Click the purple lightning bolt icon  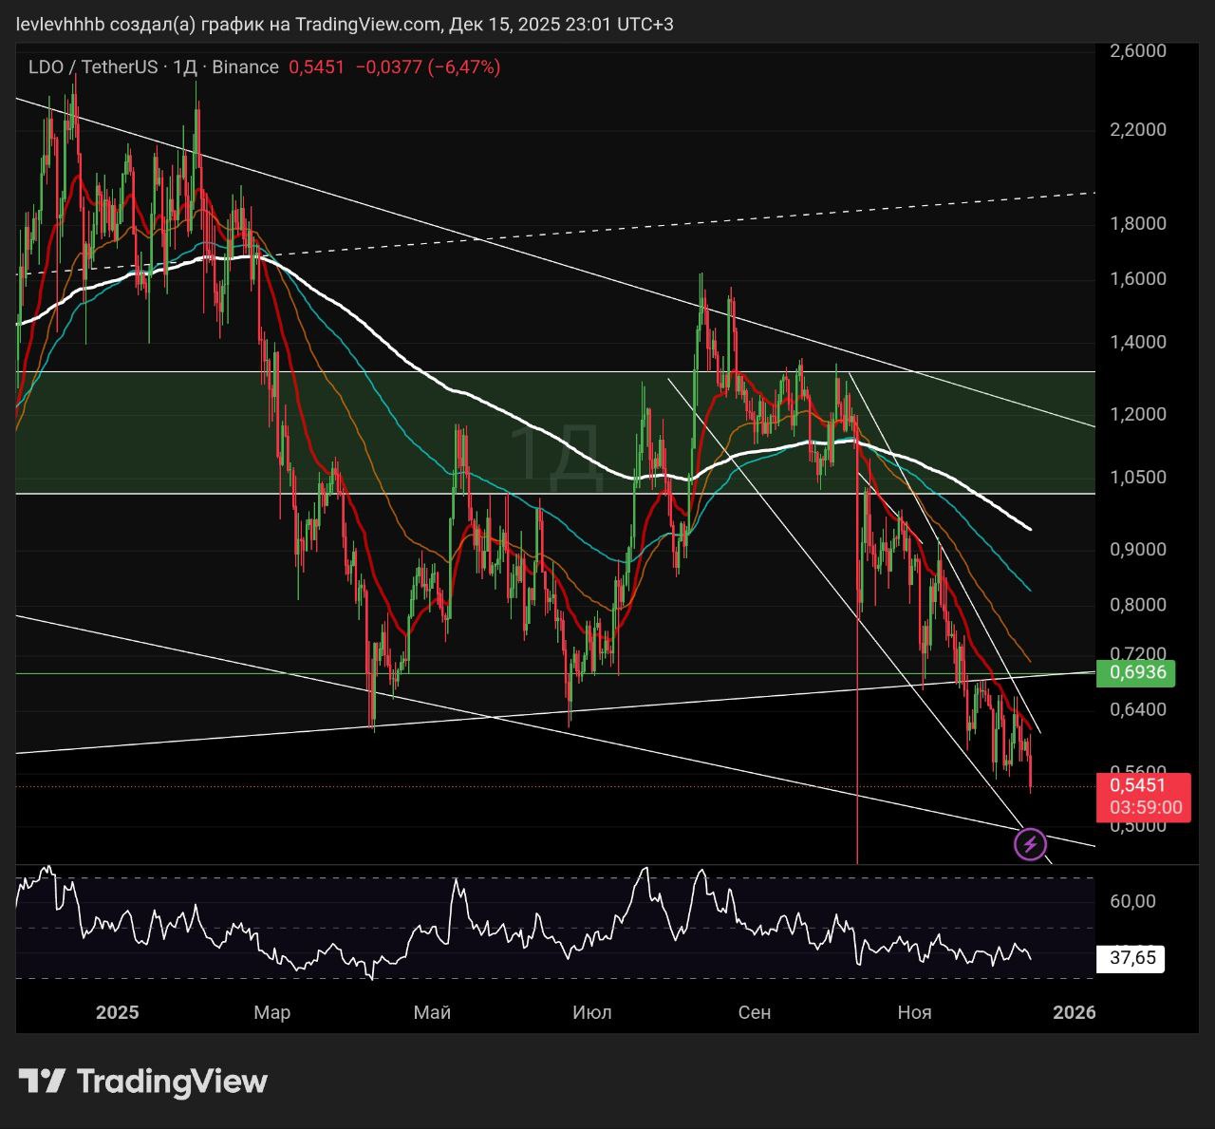1030,843
